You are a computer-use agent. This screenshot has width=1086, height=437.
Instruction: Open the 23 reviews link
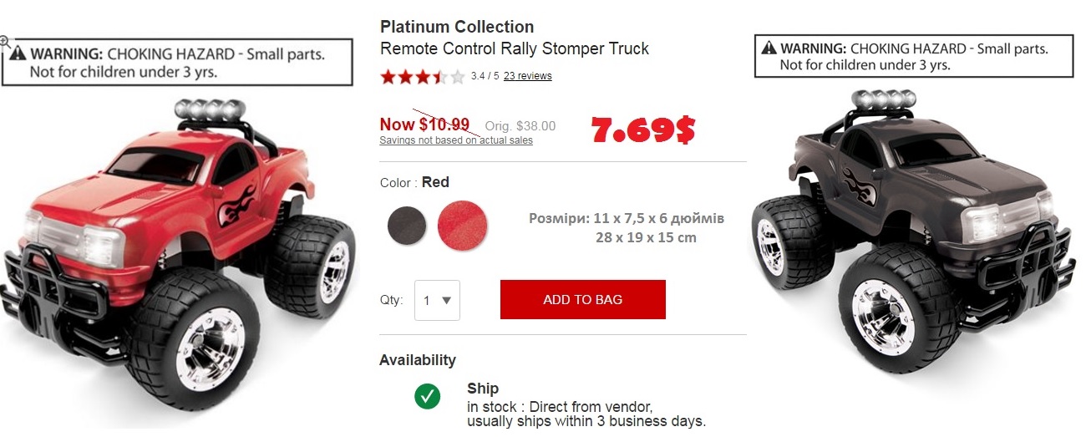point(528,76)
